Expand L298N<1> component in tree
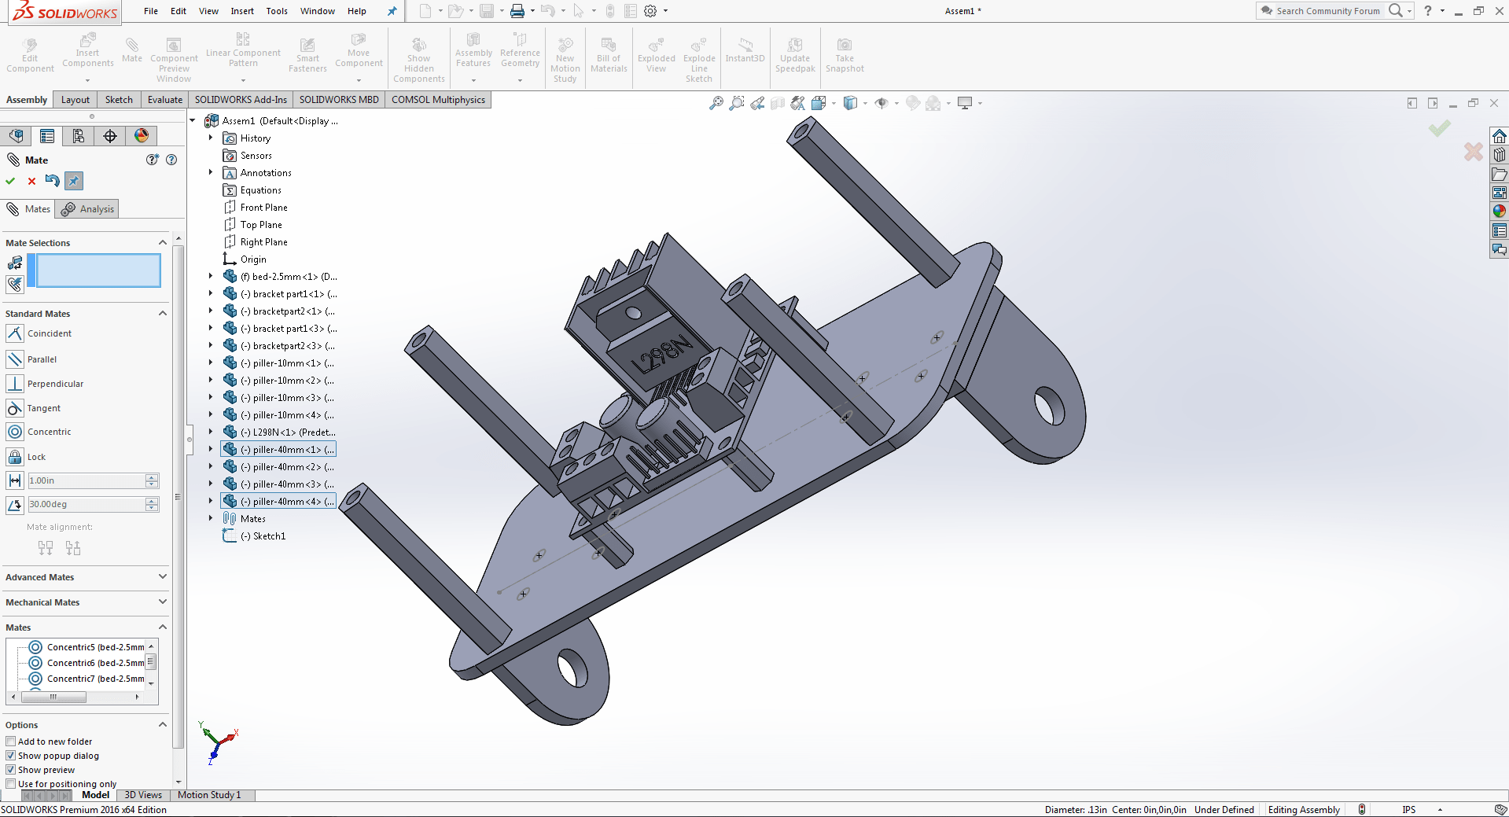 211,432
